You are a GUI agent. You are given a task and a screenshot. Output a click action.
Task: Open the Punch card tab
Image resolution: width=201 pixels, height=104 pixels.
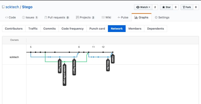point(97,28)
